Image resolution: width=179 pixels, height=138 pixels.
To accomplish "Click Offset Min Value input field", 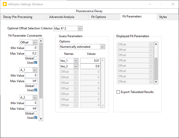I will pyautogui.click(x=31, y=48).
